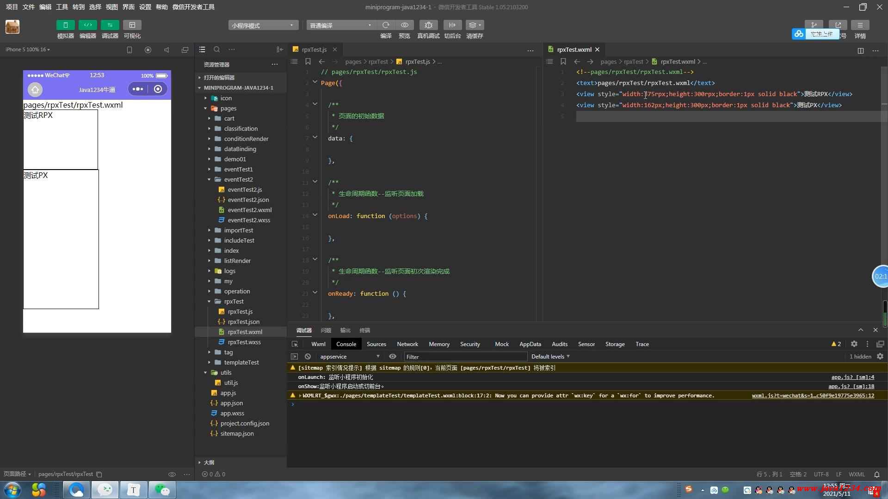888x499 pixels.
Task: Open app.js? [sm]:4 source link
Action: click(x=852, y=377)
